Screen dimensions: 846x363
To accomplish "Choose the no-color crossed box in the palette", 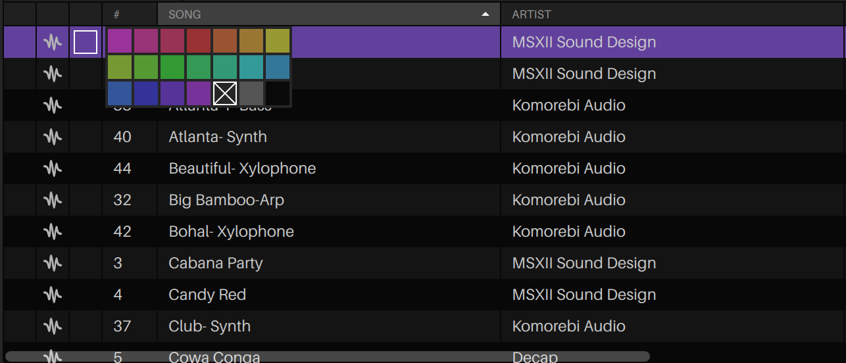I will [225, 93].
